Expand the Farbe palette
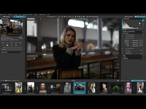This screenshot has width=146, height=109. point(133,55)
